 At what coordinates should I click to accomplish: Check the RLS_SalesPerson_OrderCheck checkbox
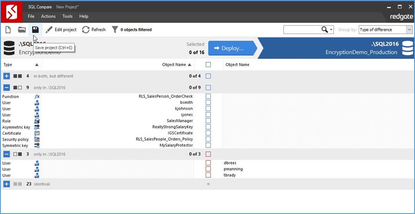click(208, 96)
